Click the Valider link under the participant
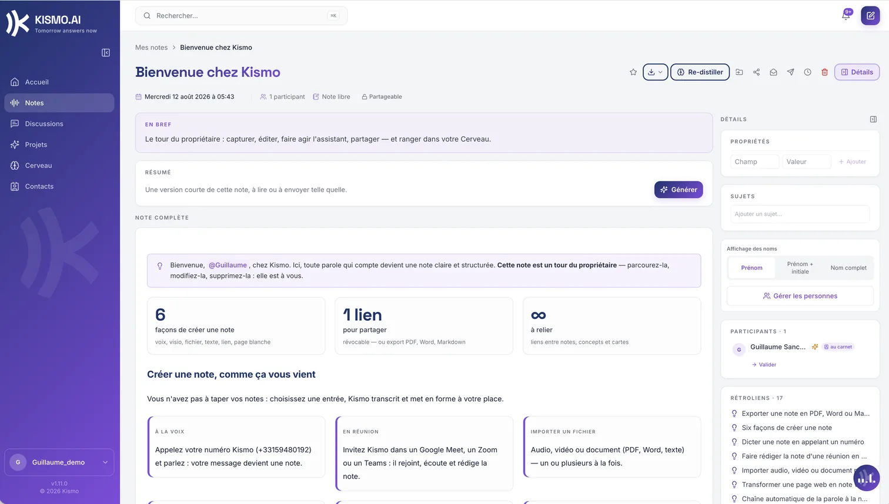Viewport: 889px width, 504px height. tap(764, 365)
